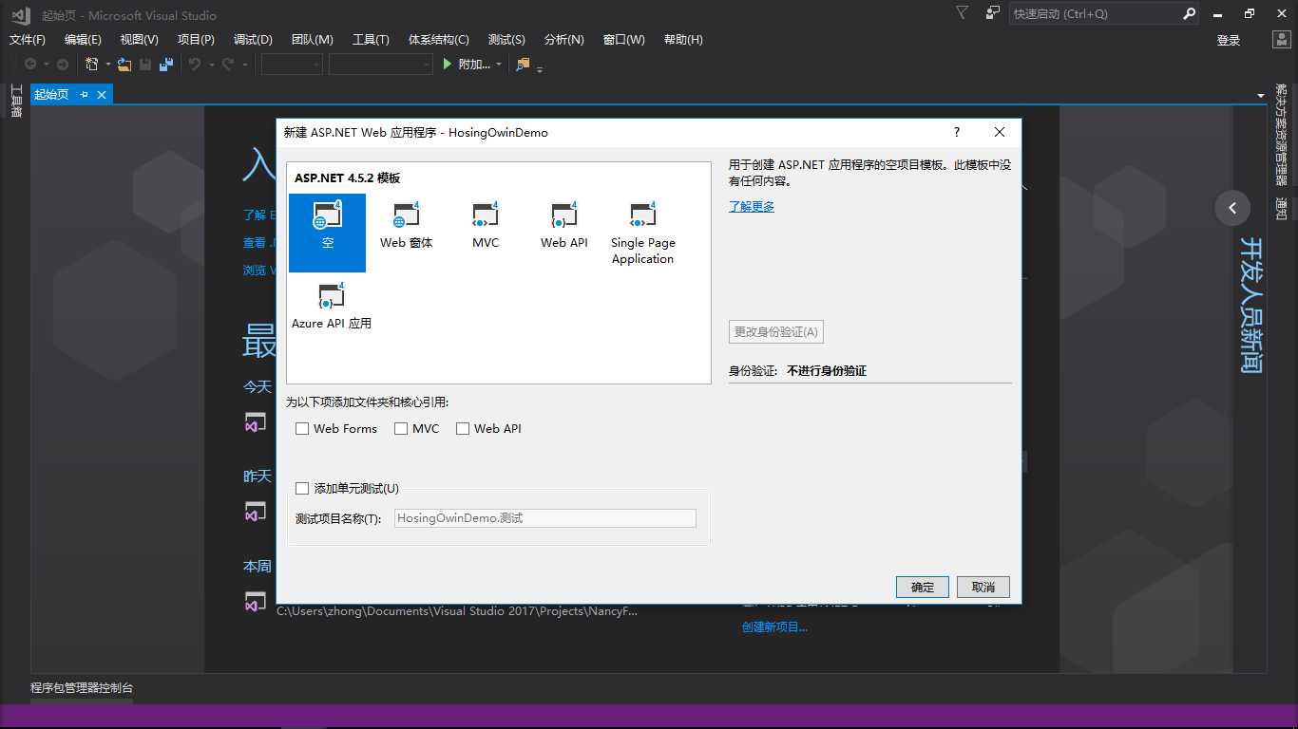The height and width of the screenshot is (729, 1298).
Task: Confirm dialog with 确定 button
Action: click(x=923, y=588)
